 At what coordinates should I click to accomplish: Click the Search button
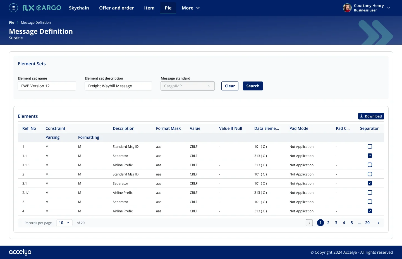point(253,86)
